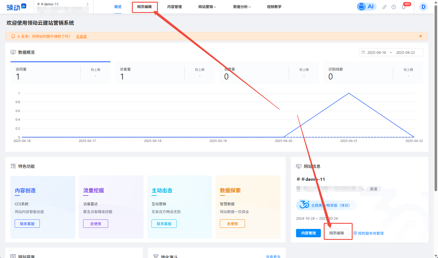Click the link/chain icon in top bar
The height and width of the screenshot is (258, 438).
pyautogui.click(x=384, y=7)
